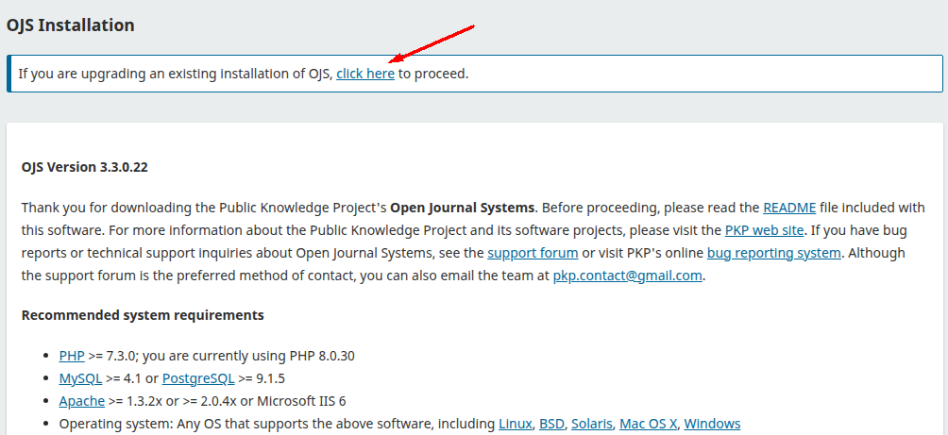Follow the Linux operating system link
This screenshot has width=948, height=435.
click(516, 424)
